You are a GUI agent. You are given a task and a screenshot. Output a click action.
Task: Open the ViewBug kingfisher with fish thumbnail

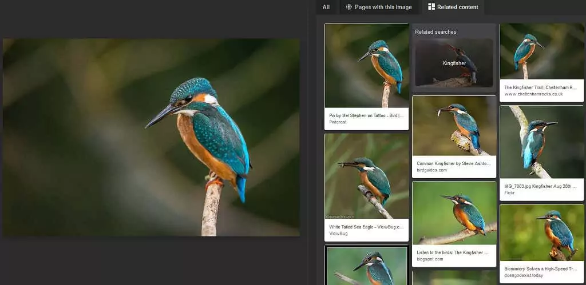coord(366,176)
